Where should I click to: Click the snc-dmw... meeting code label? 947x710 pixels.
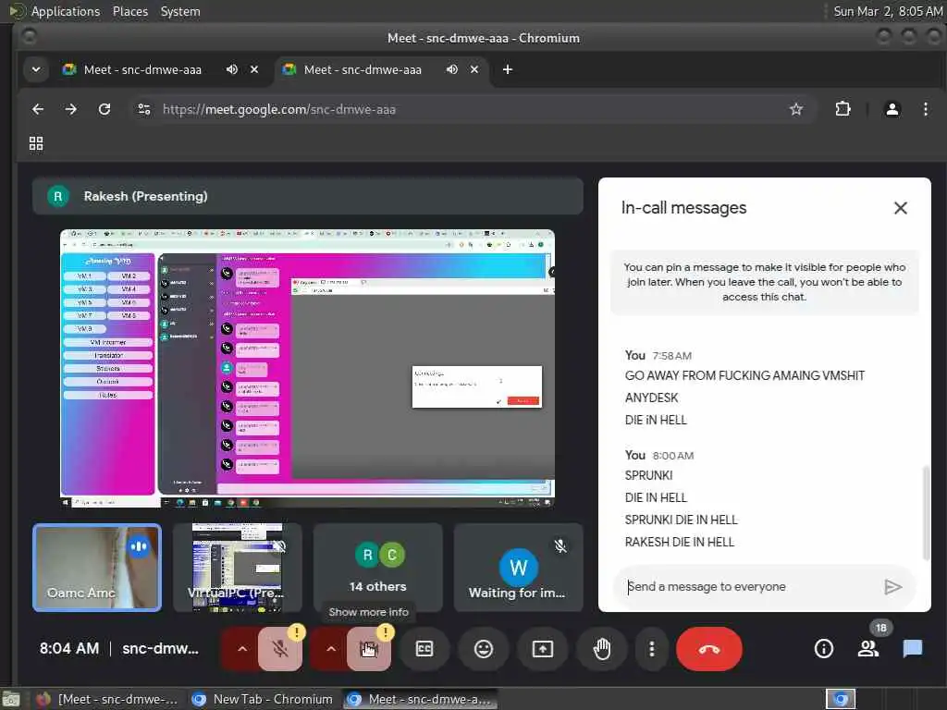pos(161,649)
